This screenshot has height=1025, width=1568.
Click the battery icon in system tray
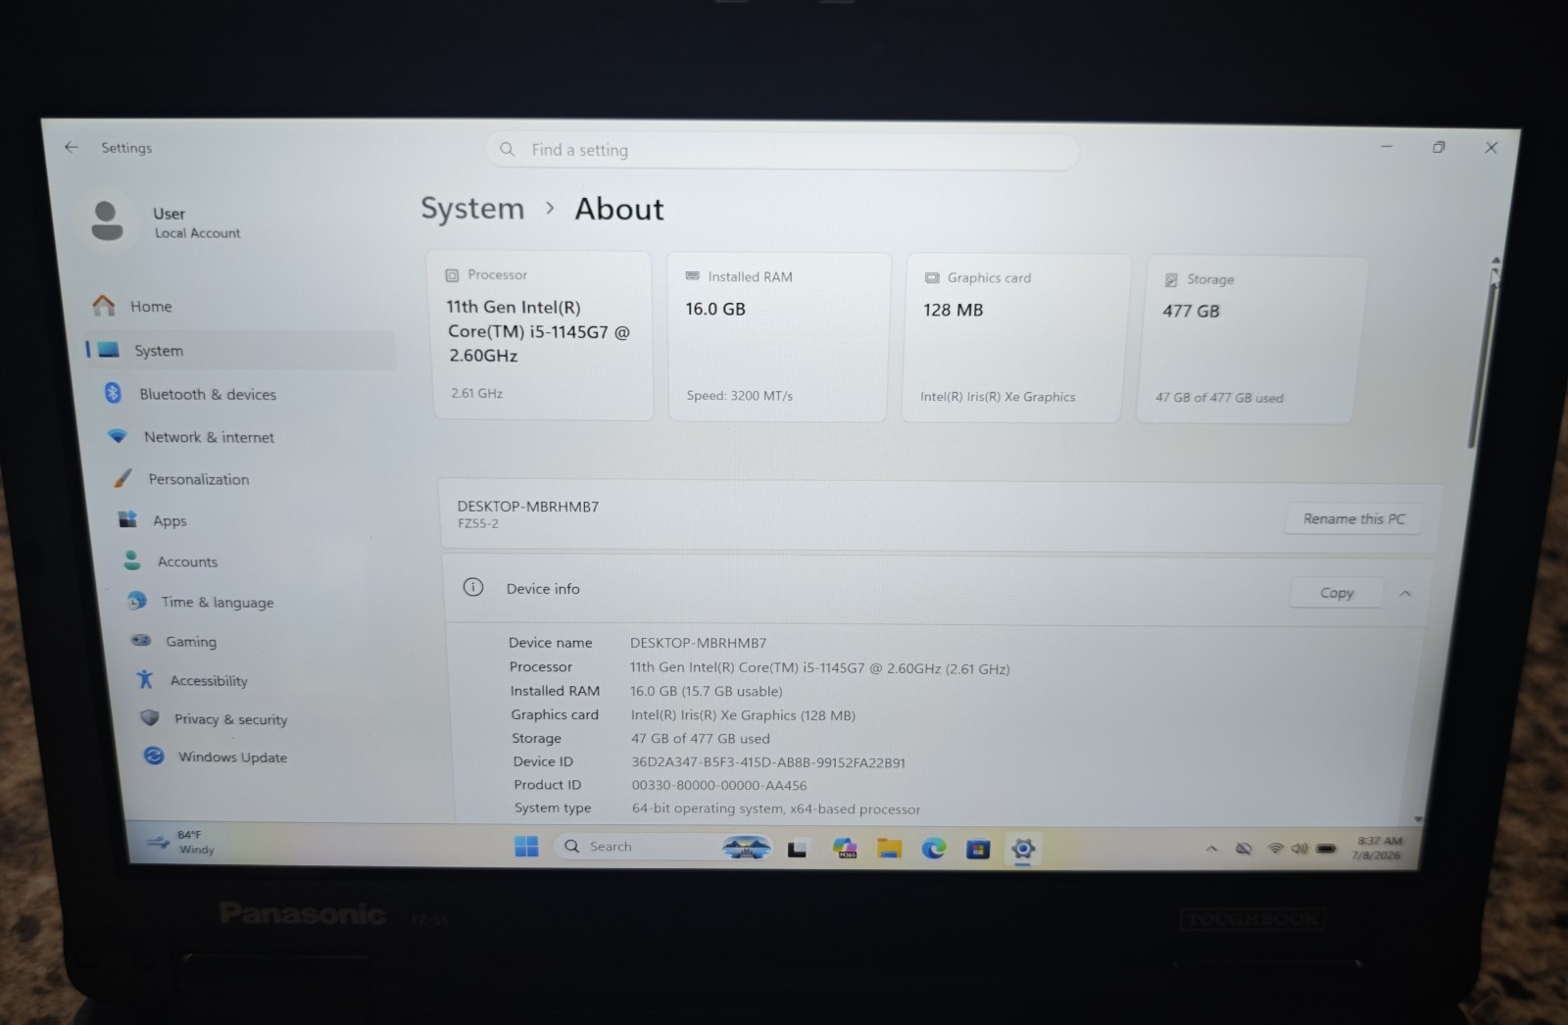coord(1326,849)
